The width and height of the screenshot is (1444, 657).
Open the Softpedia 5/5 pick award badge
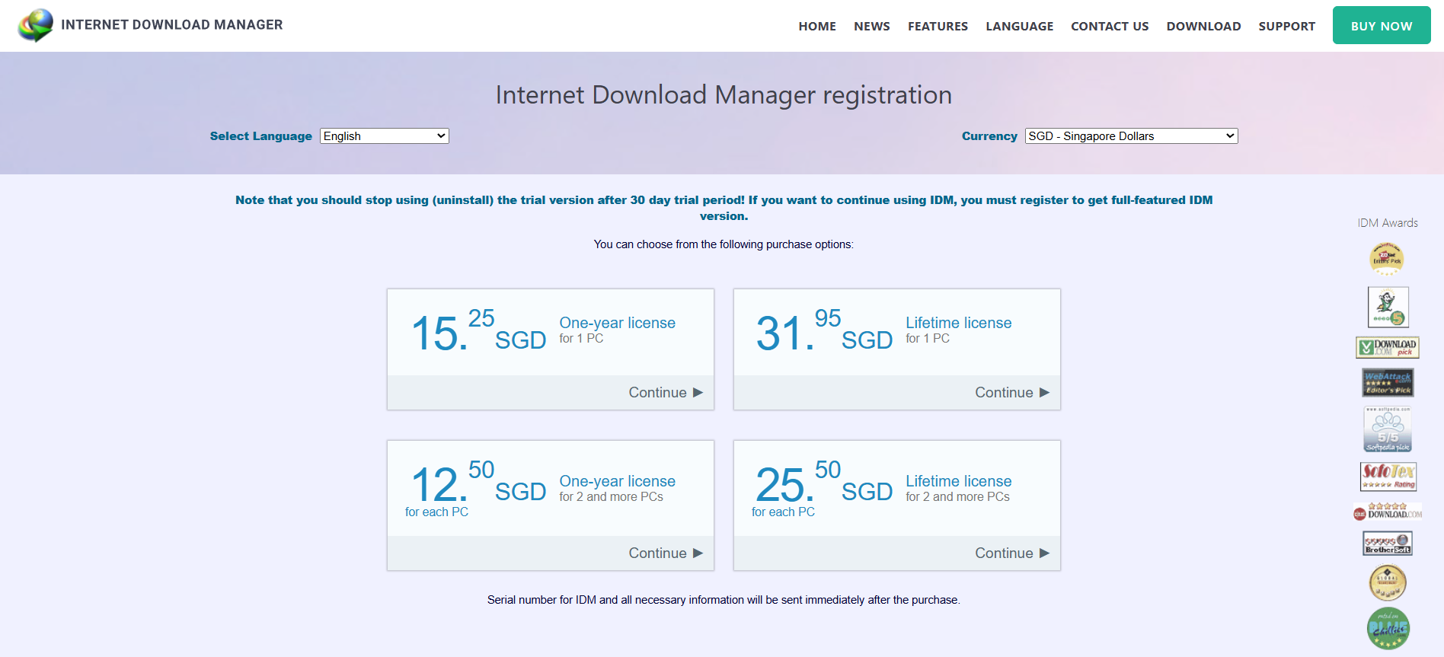click(1387, 429)
